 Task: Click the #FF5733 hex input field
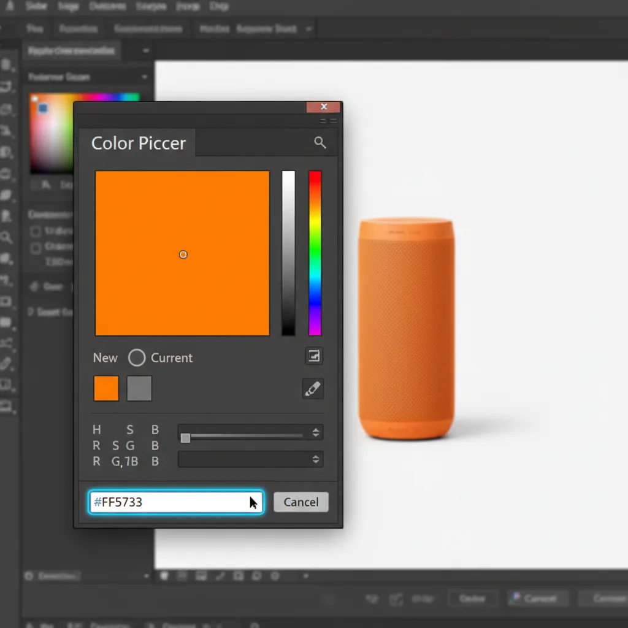[176, 502]
